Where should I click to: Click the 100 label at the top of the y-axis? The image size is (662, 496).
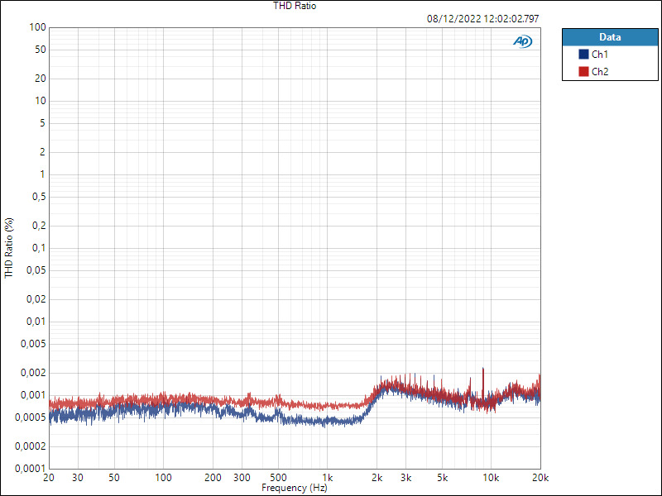tap(36, 27)
